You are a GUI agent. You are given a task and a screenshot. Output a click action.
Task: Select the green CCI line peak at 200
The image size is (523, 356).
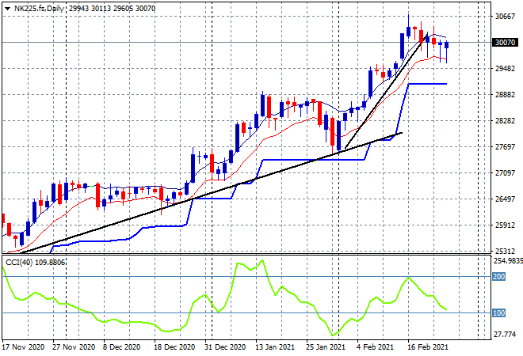(x=409, y=278)
